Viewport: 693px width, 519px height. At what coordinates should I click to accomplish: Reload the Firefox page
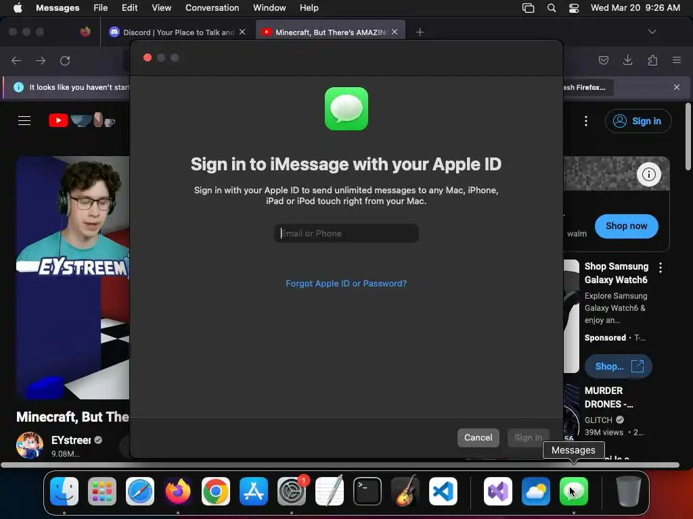tap(65, 60)
